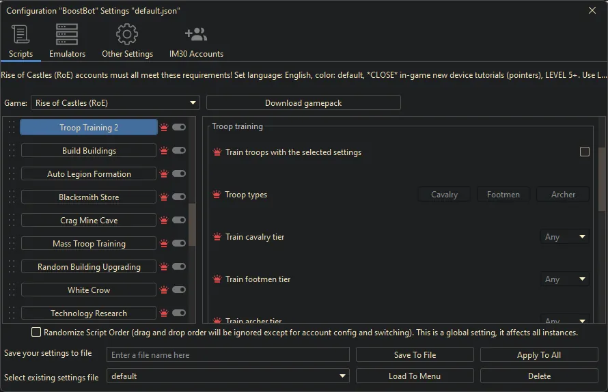Click drag handle dots of Build Buildings
Screen dimensions: 608x392
click(12, 150)
